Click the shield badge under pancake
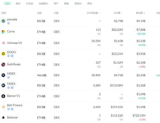 pyautogui.click(x=9, y=23)
